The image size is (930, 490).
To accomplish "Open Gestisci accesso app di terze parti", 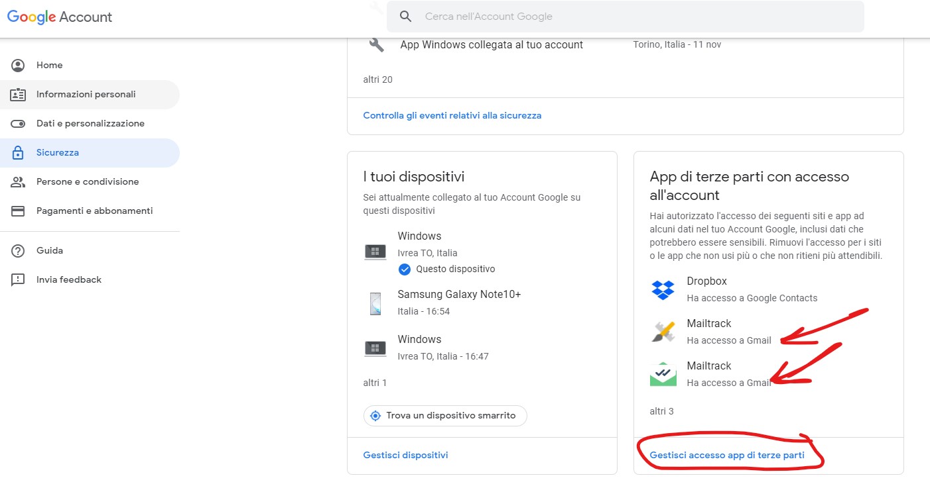I will point(727,456).
